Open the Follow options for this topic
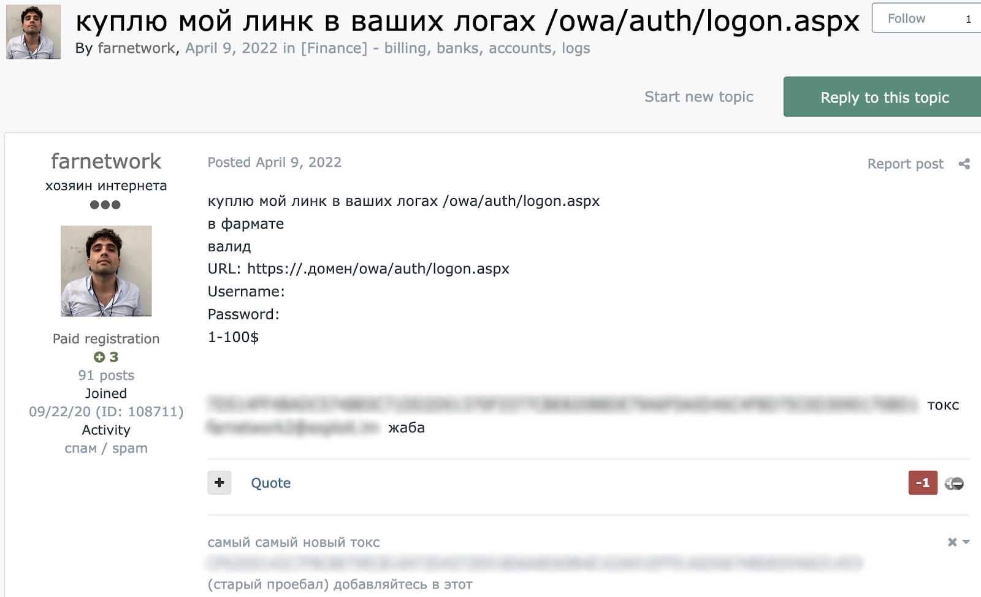 click(x=906, y=18)
